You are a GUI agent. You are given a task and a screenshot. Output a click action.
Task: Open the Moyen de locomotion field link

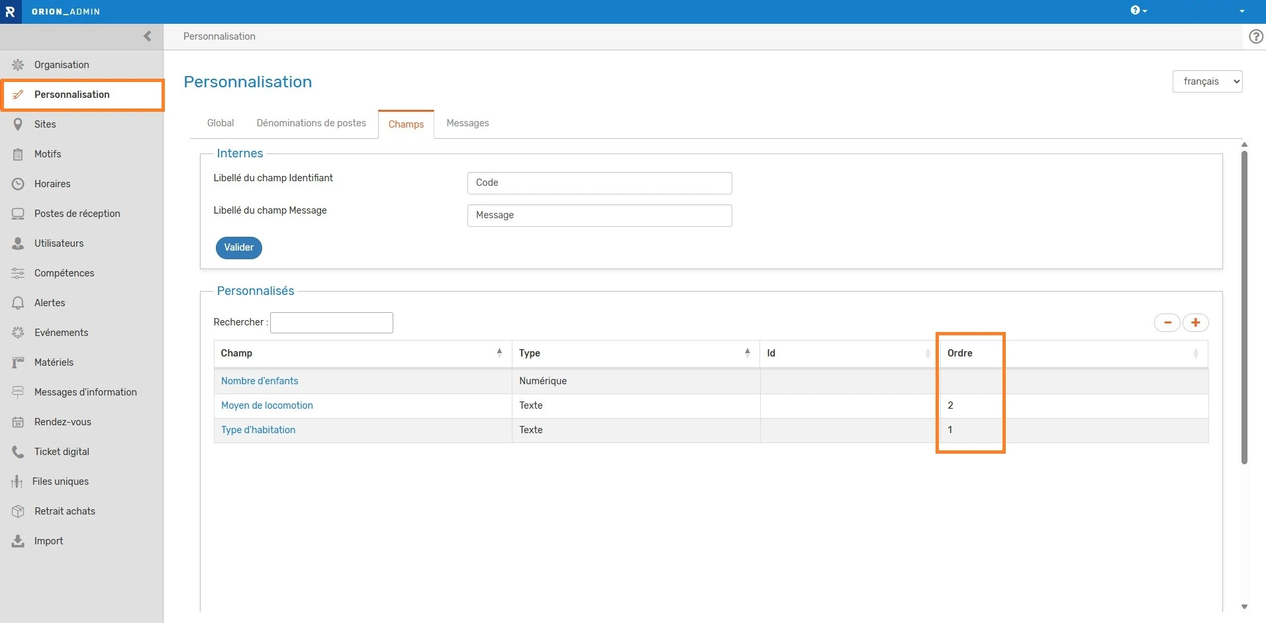(x=267, y=405)
